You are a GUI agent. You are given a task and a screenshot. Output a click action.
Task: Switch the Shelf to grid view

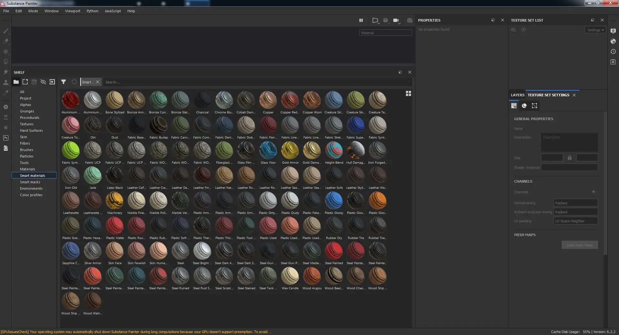tap(408, 93)
